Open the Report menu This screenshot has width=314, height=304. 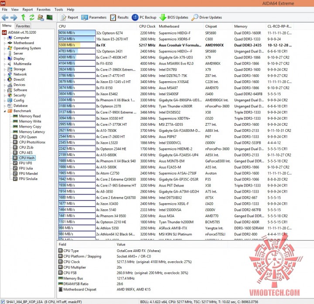pyautogui.click(x=27, y=10)
